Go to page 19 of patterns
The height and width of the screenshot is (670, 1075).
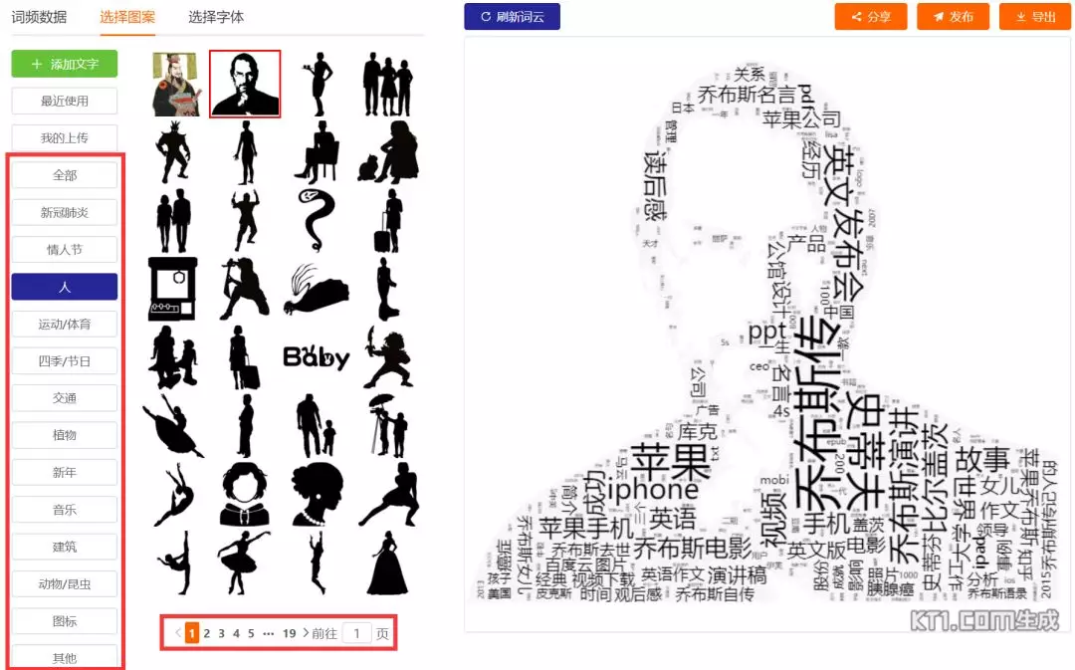coord(290,633)
